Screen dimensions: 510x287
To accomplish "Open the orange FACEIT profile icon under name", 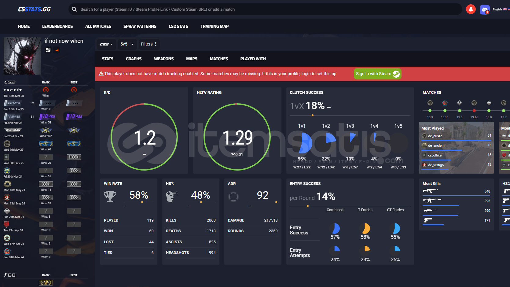I will [x=57, y=50].
